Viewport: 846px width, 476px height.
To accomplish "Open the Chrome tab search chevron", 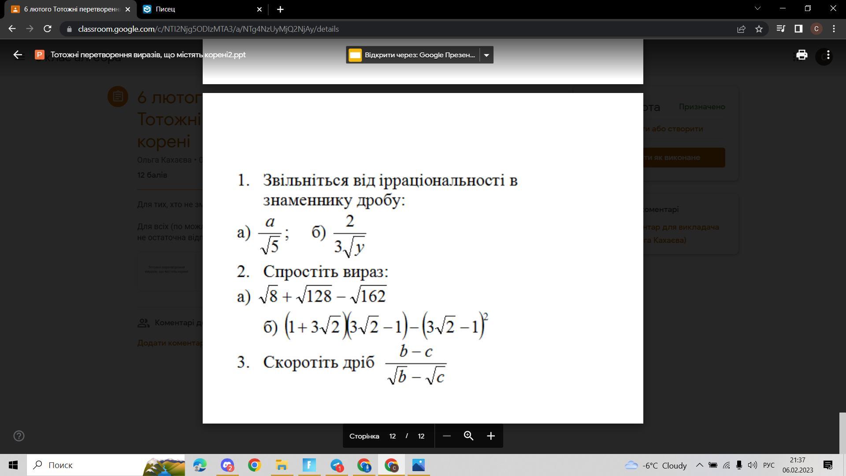I will coord(758,8).
